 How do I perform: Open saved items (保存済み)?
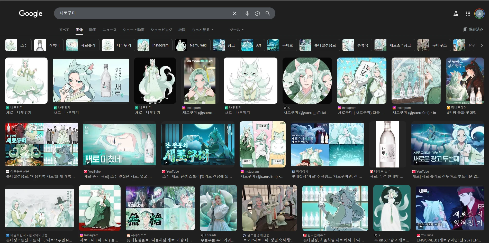tap(473, 29)
